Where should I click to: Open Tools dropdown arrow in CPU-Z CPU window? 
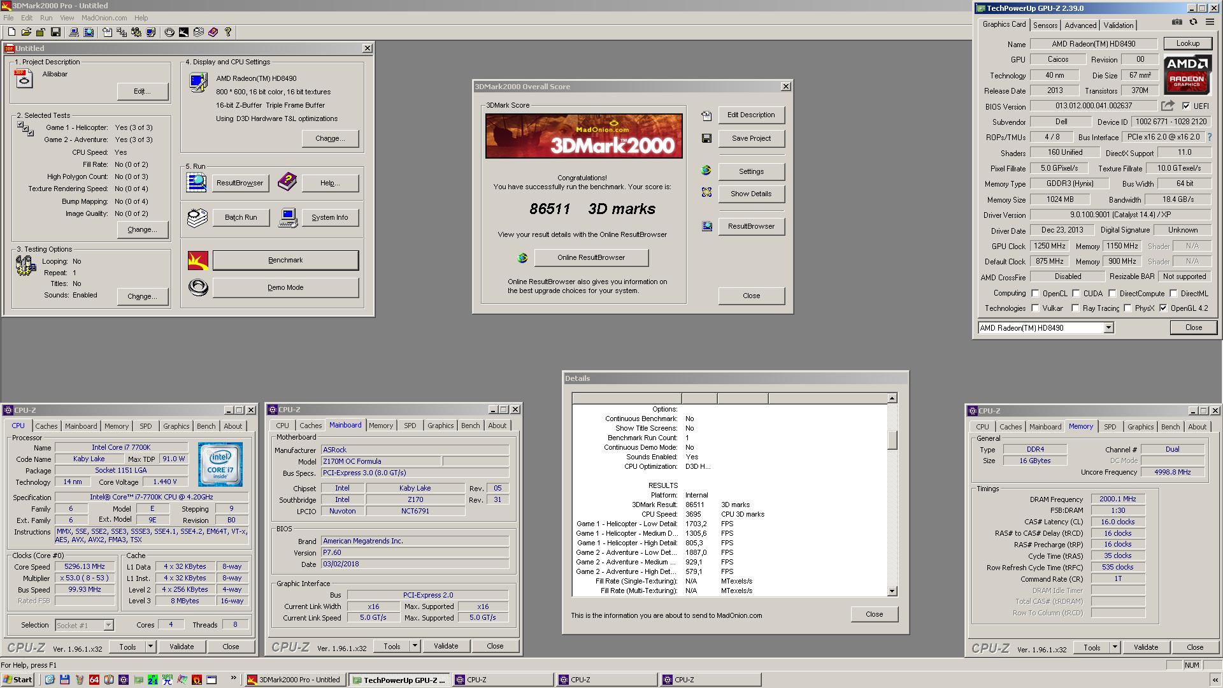pos(150,647)
